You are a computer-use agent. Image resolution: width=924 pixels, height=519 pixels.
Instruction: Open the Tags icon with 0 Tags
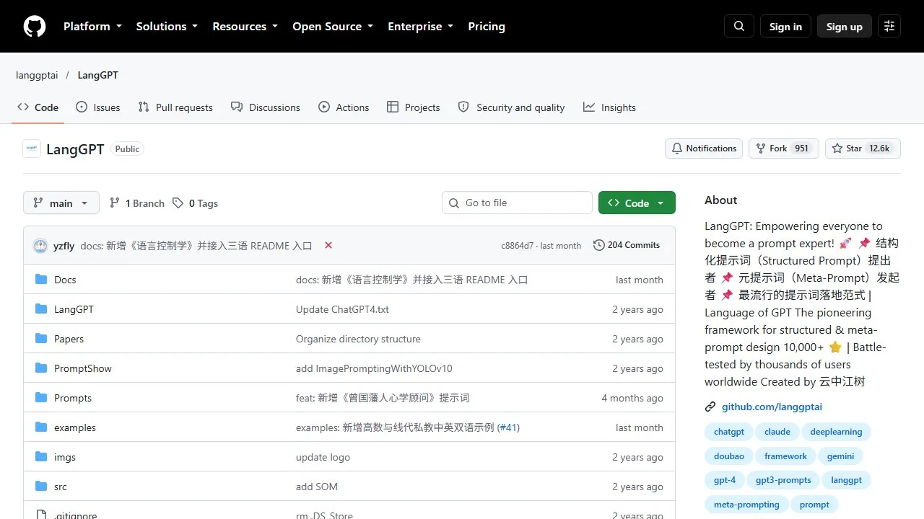(178, 203)
